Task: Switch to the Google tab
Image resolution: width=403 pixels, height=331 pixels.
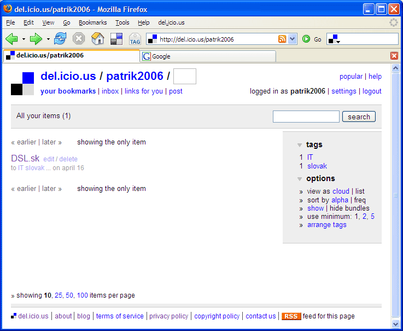Action: point(208,56)
